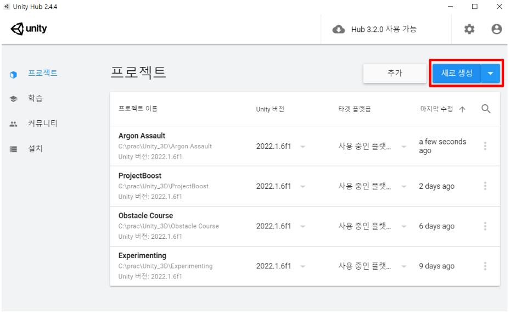Open the Obstacle Course project

click(x=145, y=215)
